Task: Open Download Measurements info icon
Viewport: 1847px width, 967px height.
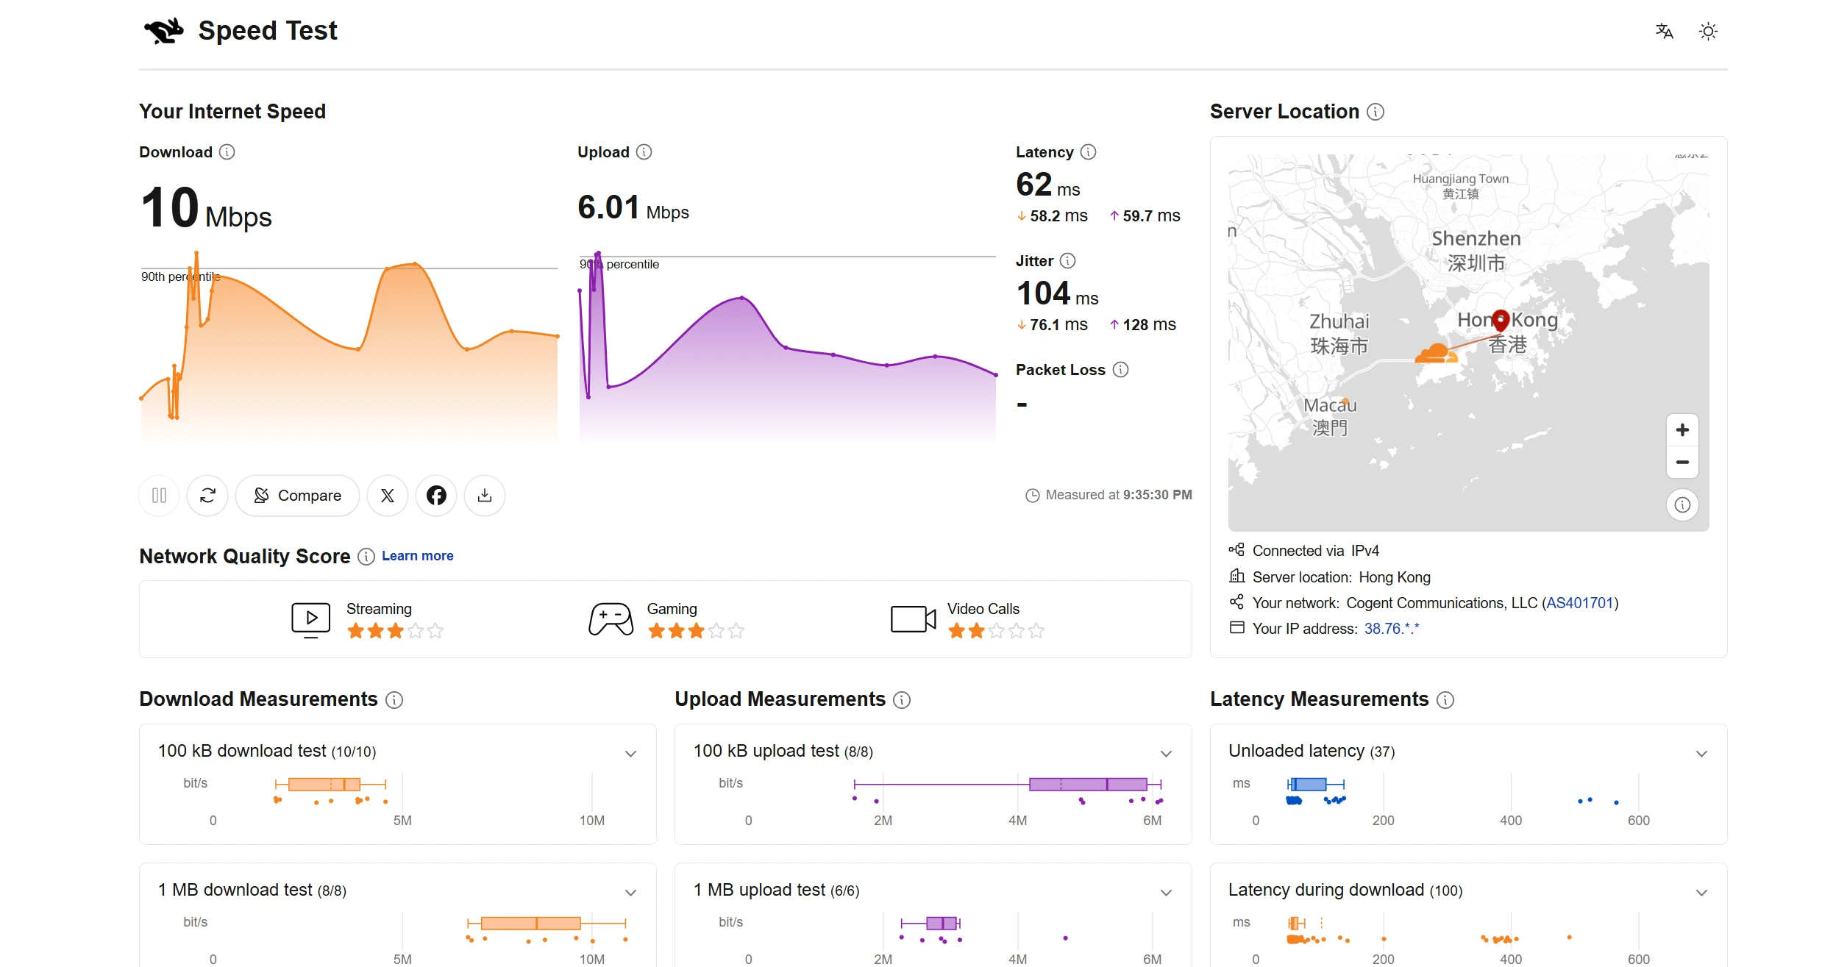Action: 394,700
